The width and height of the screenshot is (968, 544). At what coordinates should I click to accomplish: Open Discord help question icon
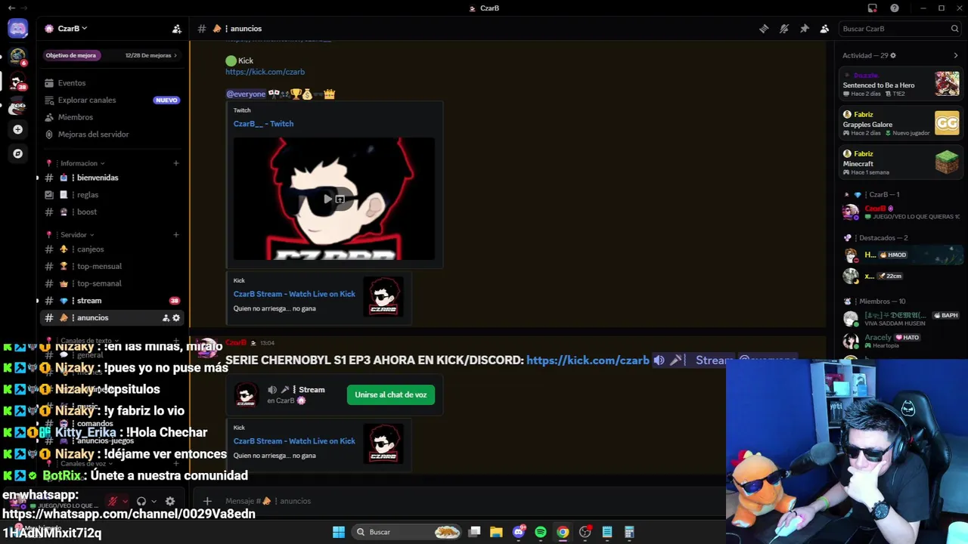coord(895,8)
